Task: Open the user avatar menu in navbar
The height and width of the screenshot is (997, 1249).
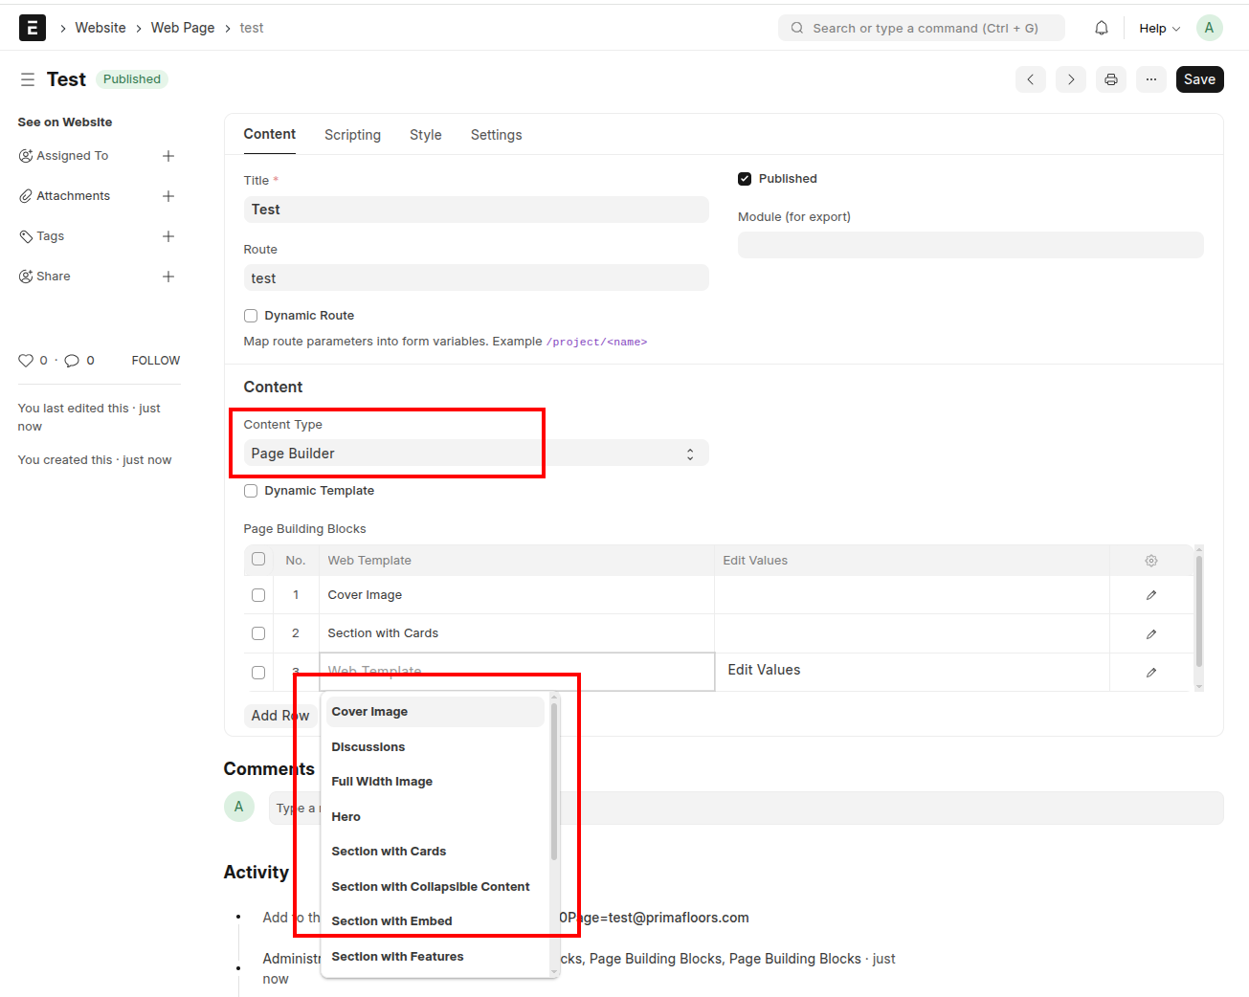Action: (x=1209, y=28)
